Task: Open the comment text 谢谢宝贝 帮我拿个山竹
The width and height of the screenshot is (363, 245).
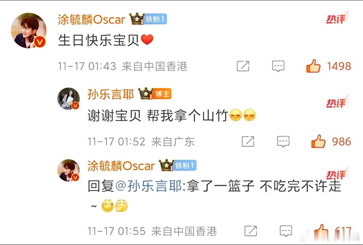Action: [158, 115]
